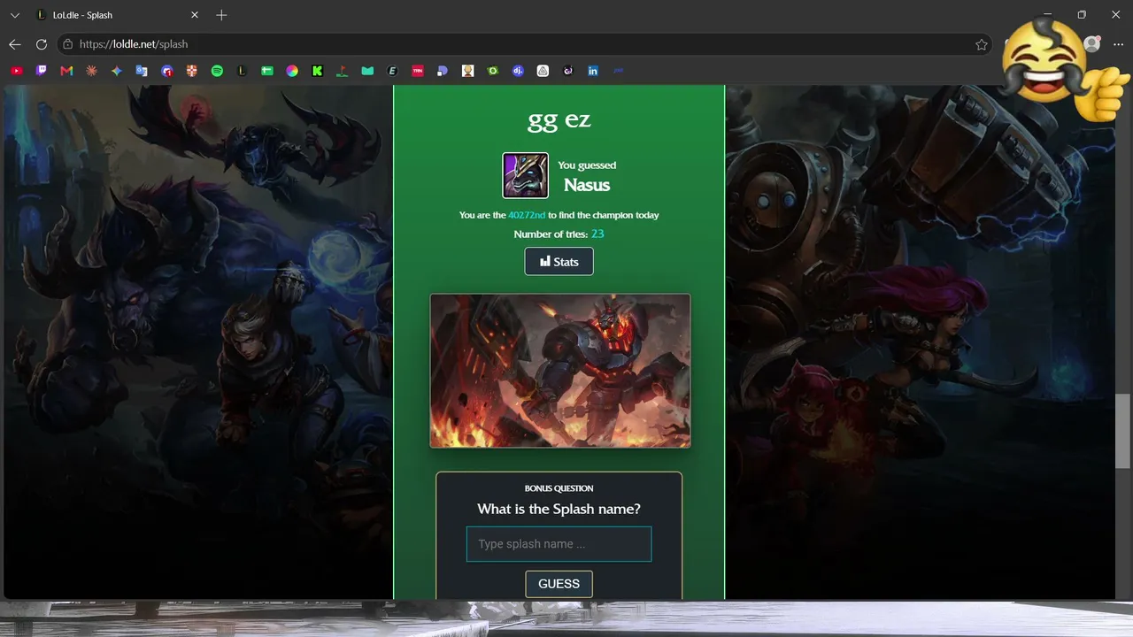This screenshot has width=1133, height=637.
Task: Click the "You guessed" label
Action: pos(587,165)
